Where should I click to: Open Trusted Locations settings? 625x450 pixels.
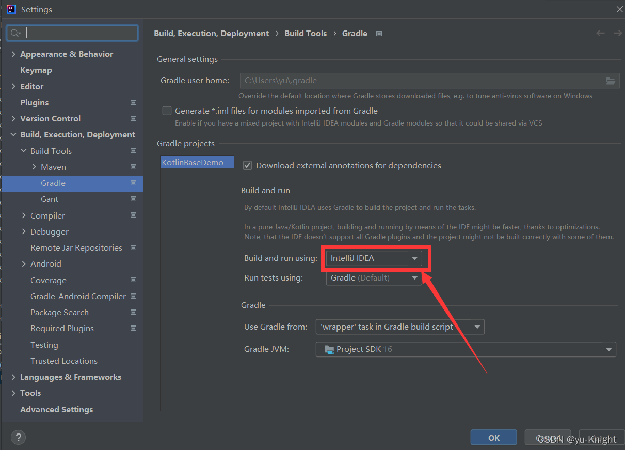(64, 361)
